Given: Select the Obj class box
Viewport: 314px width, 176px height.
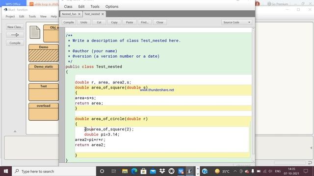Looking at the screenshot, I should click(51, 33).
